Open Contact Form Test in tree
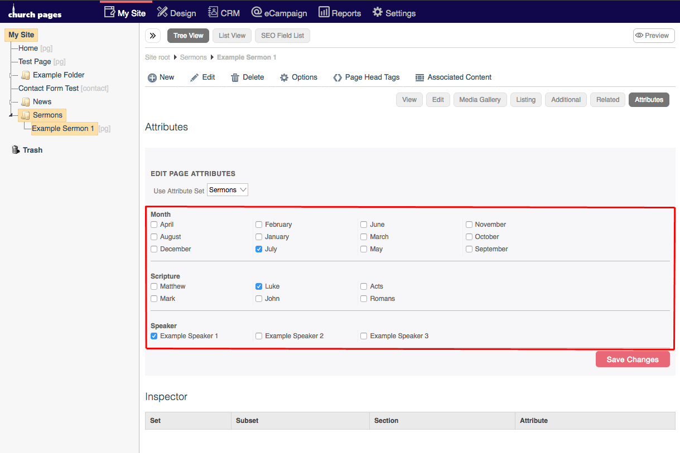Viewport: 680px width, 453px height. click(x=49, y=89)
